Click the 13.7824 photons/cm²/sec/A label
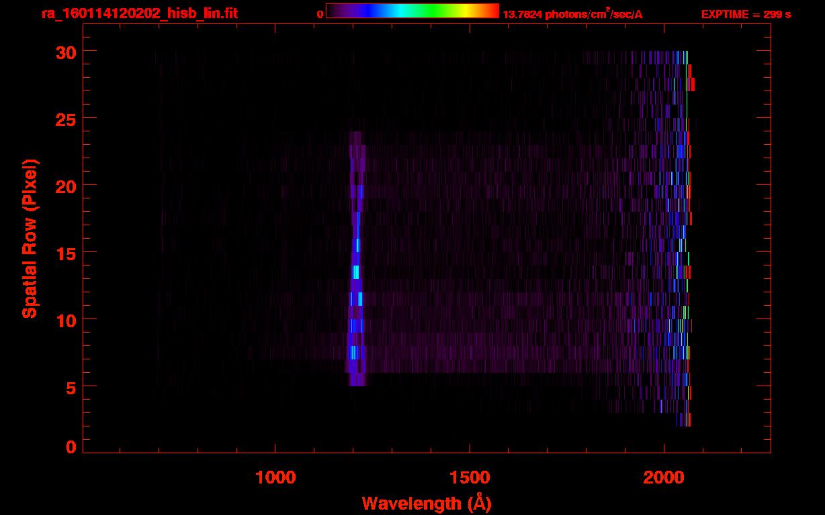The height and width of the screenshot is (515, 825). click(572, 14)
